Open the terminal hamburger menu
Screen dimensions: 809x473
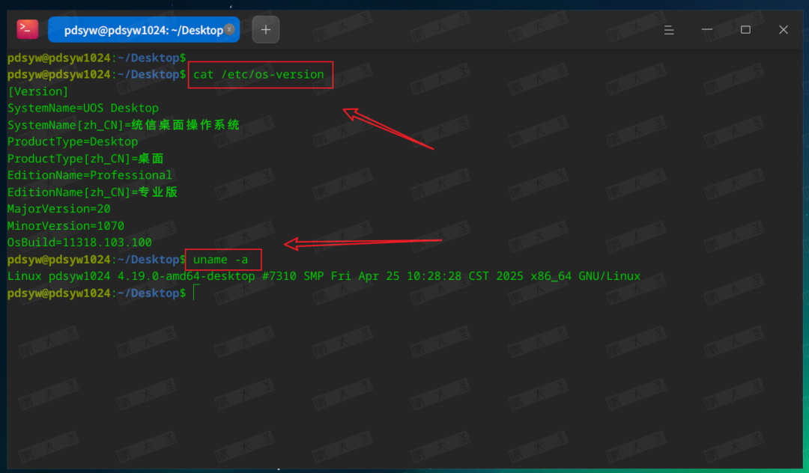pyautogui.click(x=669, y=30)
